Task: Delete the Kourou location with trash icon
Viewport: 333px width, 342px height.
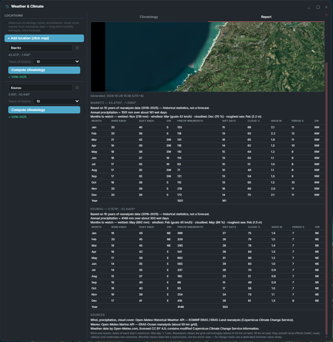Action: pyautogui.click(x=77, y=88)
